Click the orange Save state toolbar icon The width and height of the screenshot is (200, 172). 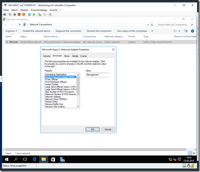coord(23,14)
